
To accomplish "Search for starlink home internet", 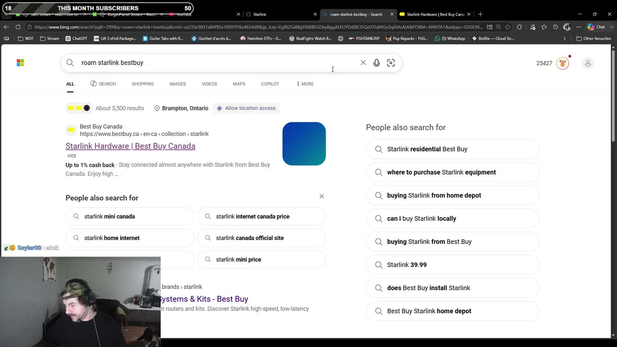I will (x=130, y=238).
